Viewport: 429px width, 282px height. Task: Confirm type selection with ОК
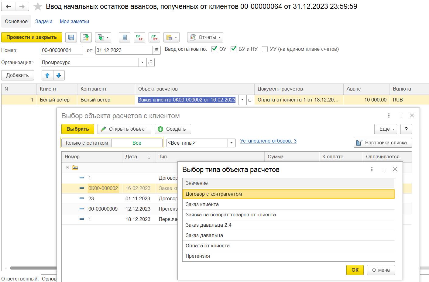coord(355,270)
